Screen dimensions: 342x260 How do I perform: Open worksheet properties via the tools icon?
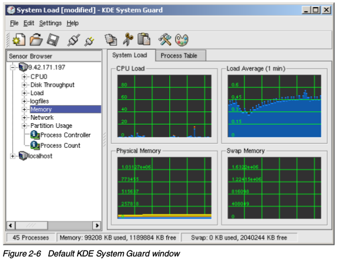click(165, 40)
